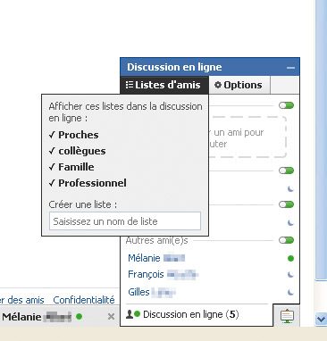
Task: Open the Listes d'amis tab
Action: click(164, 85)
